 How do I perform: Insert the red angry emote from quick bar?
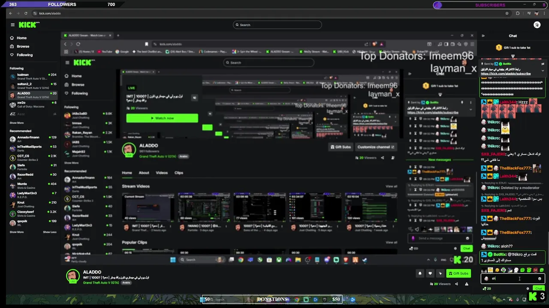pyautogui.click(x=535, y=270)
